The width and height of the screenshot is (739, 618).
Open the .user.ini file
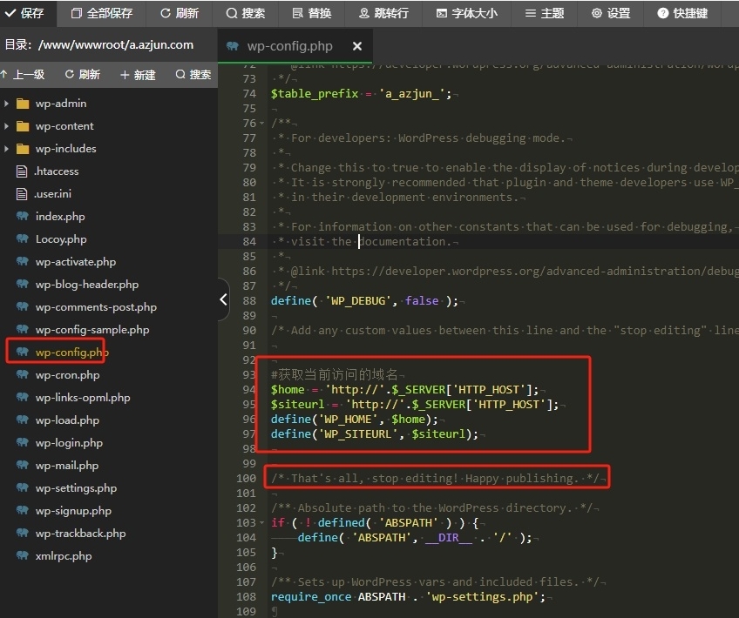pyautogui.click(x=53, y=193)
